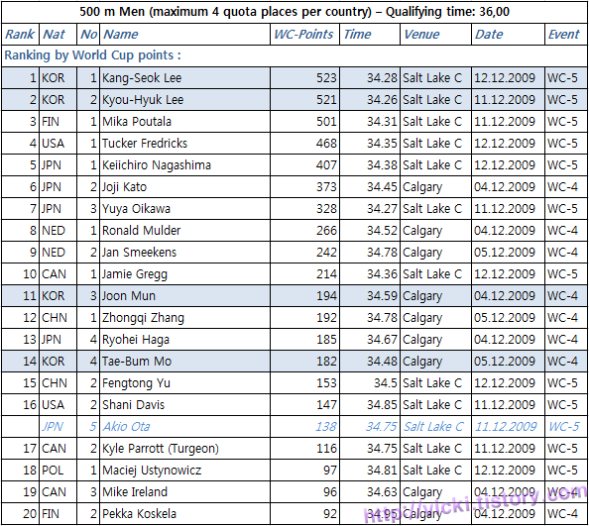
Task: Select the time 34.36 of Jamie Gregg
Action: [382, 273]
